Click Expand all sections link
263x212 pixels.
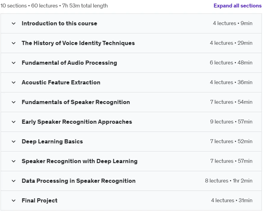(238, 6)
